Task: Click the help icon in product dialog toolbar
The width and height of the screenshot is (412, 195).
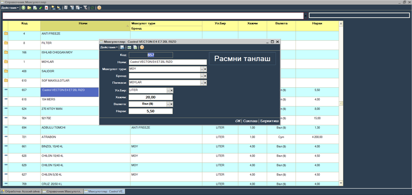Action: point(142,47)
